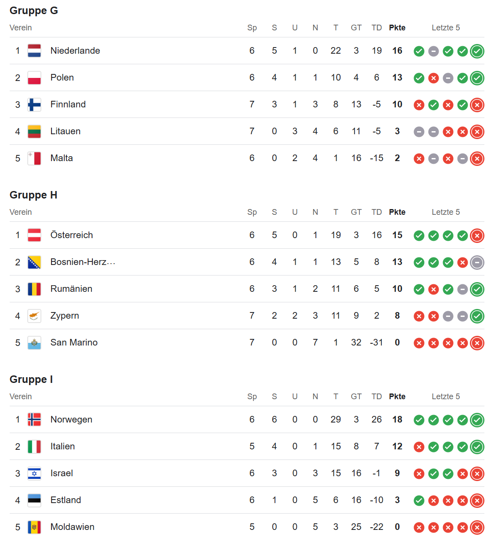Image resolution: width=491 pixels, height=544 pixels.
Task: Click the San Marino flag icon
Action: point(34,343)
